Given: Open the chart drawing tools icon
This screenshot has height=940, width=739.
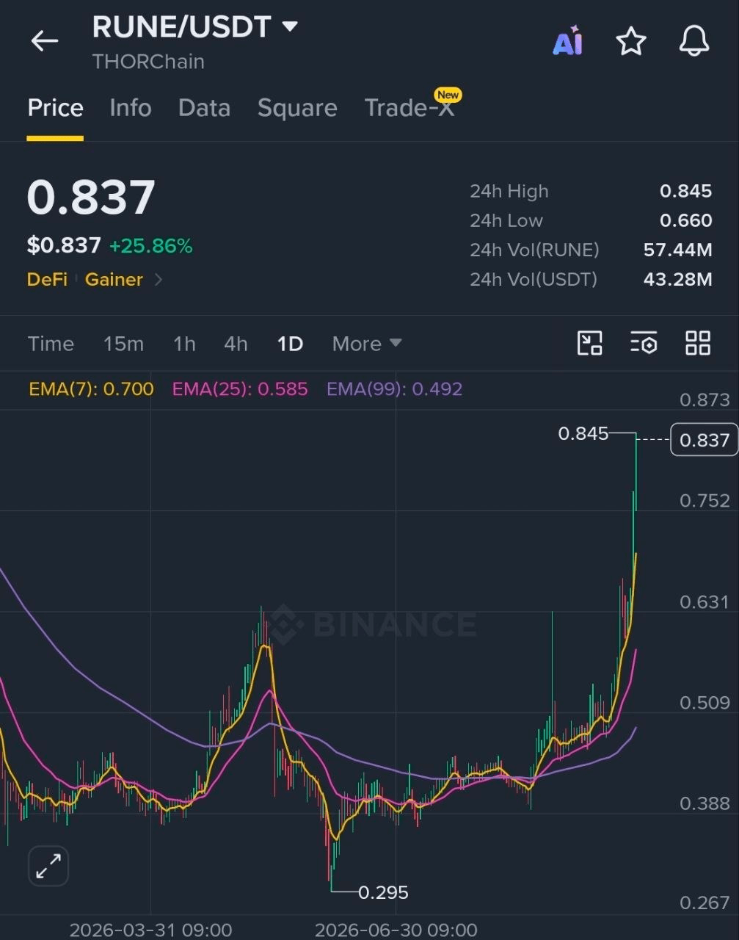Looking at the screenshot, I should tap(590, 343).
